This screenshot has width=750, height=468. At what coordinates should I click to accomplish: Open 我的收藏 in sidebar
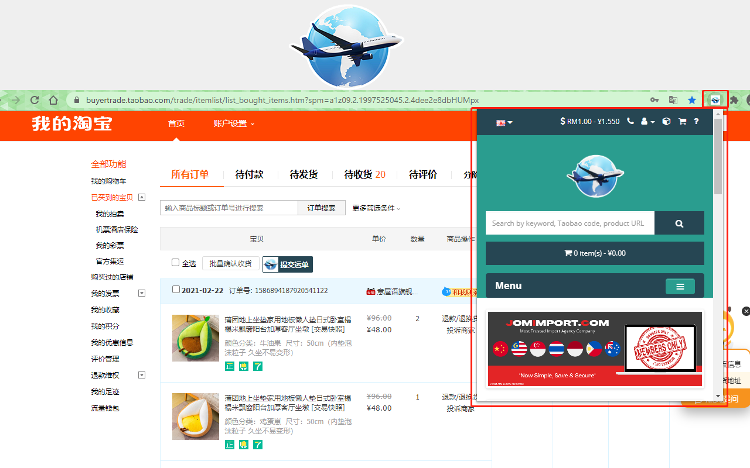coord(105,310)
